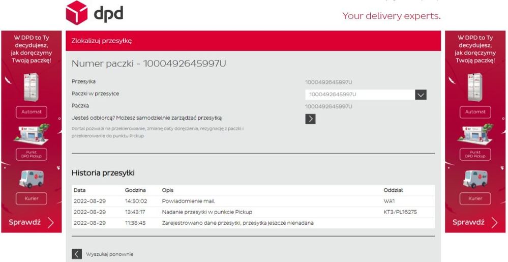Open the package number dropdown arrow
The image size is (508, 262).
click(x=421, y=95)
